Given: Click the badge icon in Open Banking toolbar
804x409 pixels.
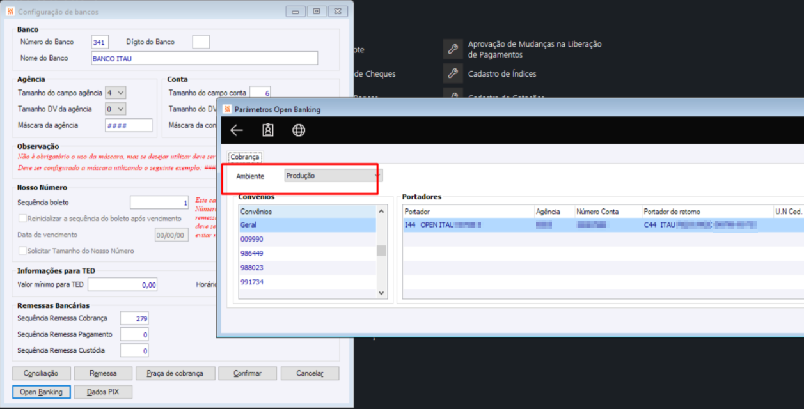Looking at the screenshot, I should pyautogui.click(x=268, y=130).
